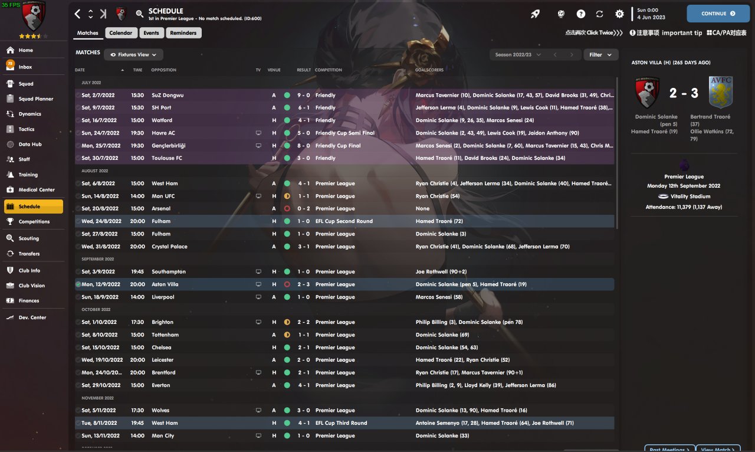
Task: Switch to the Reminders tab
Action: [183, 33]
